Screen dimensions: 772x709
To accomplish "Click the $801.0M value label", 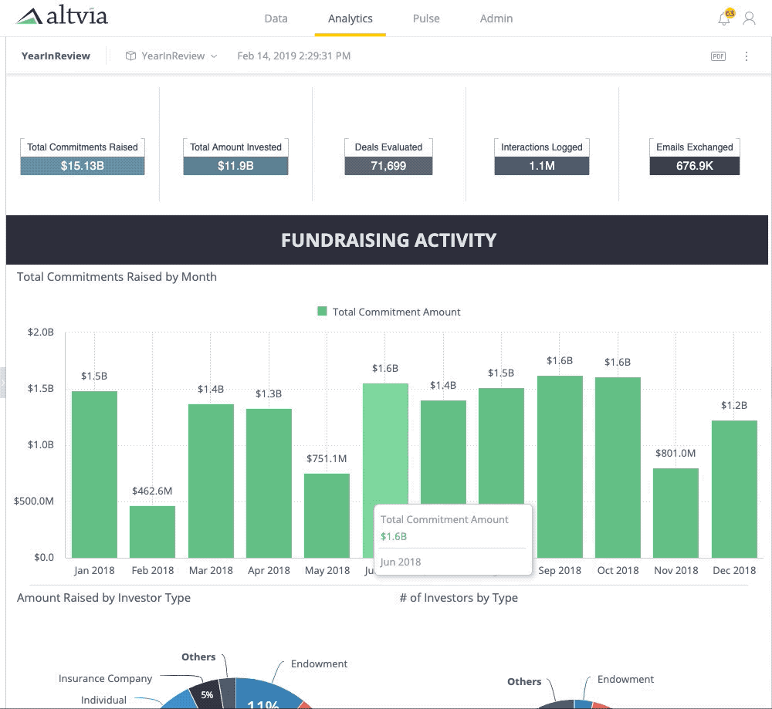I will 675,453.
